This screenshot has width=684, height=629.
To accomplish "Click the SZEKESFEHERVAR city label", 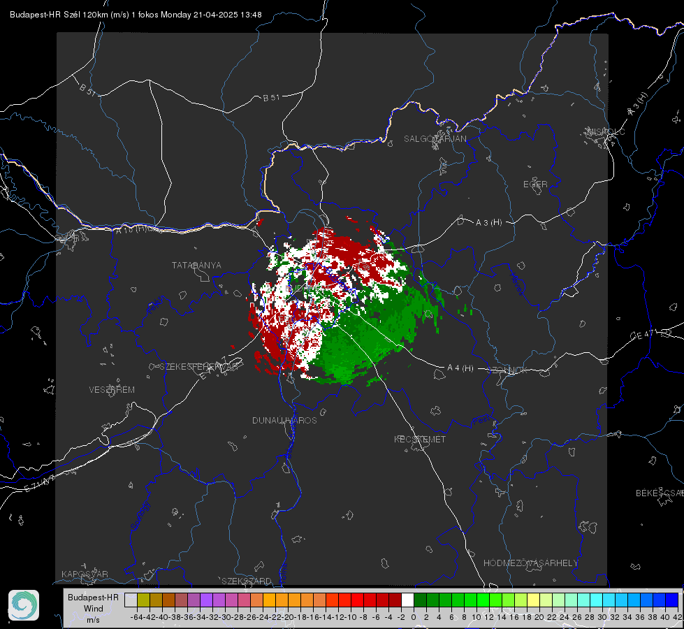I will (x=199, y=367).
